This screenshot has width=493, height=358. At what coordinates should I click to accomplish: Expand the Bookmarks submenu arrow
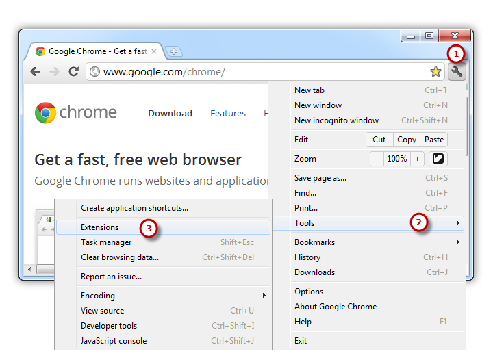coord(458,242)
